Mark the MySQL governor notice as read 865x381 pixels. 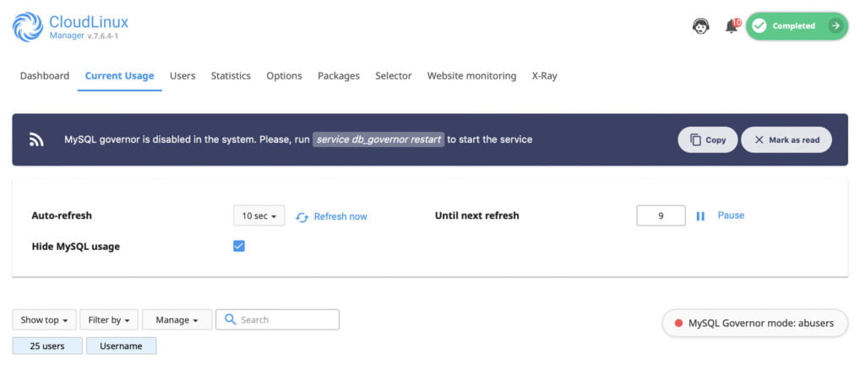click(786, 140)
